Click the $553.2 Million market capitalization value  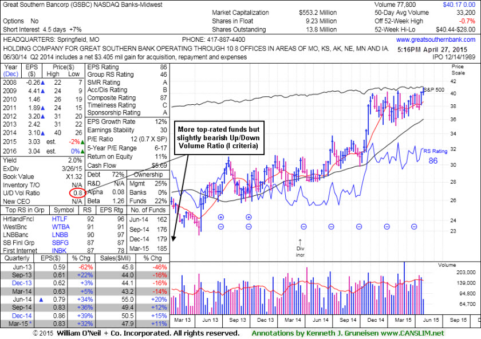(318, 13)
